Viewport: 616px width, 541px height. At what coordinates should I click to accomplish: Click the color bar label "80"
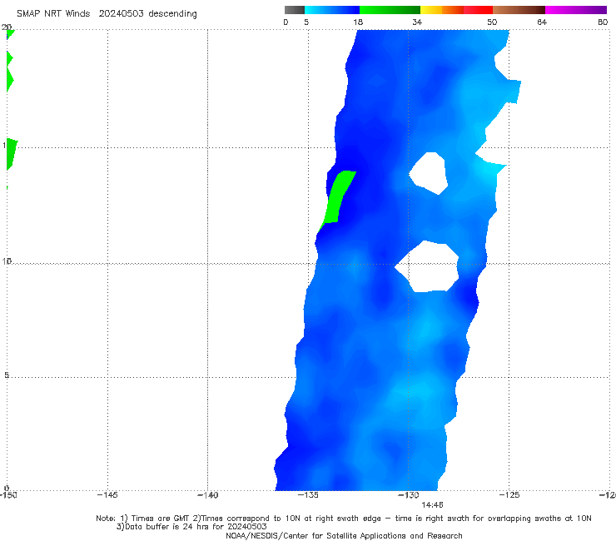603,22
